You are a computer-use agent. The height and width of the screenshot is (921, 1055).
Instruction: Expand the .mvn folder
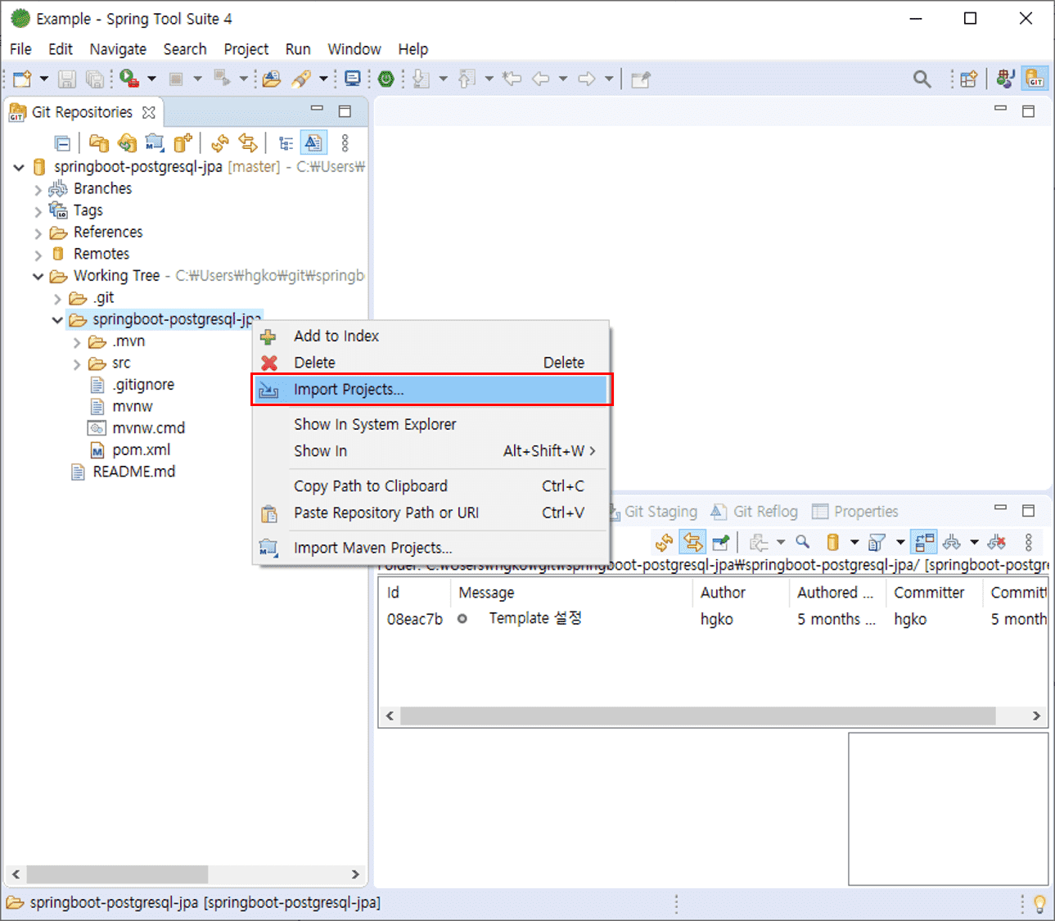[77, 341]
